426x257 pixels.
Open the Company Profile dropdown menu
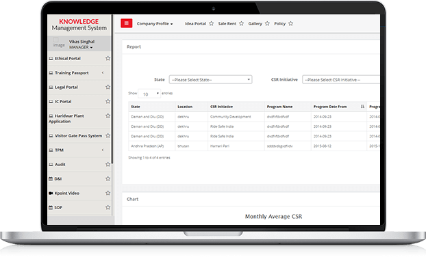(155, 24)
